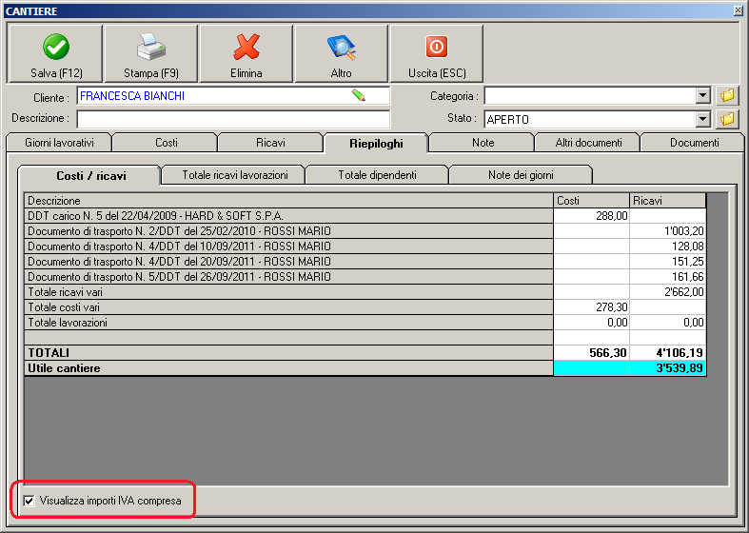The height and width of the screenshot is (533, 749).
Task: Click the Ricavi column header
Action: tap(667, 201)
